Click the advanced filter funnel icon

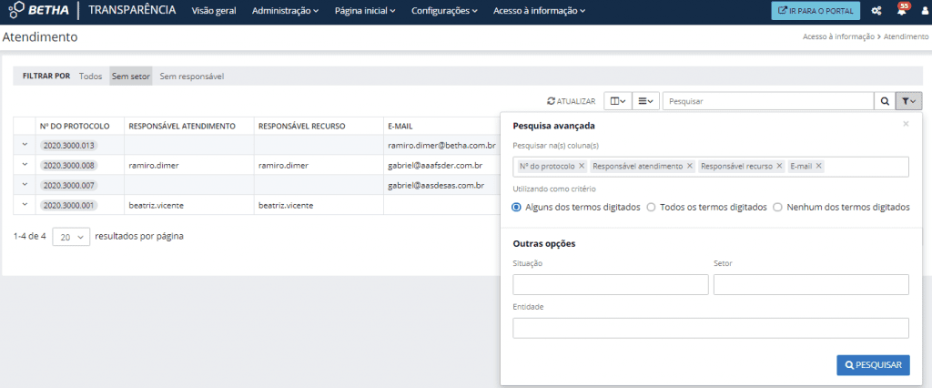coord(908,101)
